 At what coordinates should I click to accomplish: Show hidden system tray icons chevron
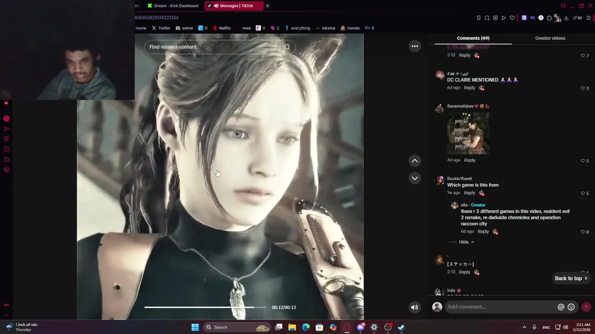tap(524, 327)
